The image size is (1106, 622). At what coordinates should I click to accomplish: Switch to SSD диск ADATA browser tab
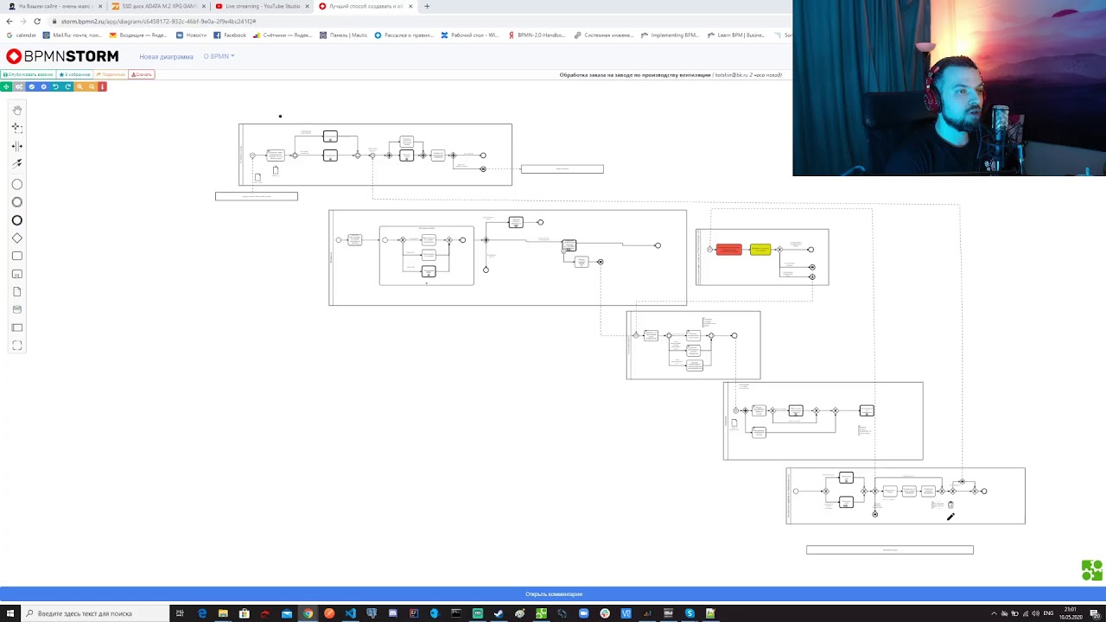(x=158, y=6)
